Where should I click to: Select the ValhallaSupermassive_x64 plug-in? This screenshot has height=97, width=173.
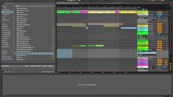26,49
